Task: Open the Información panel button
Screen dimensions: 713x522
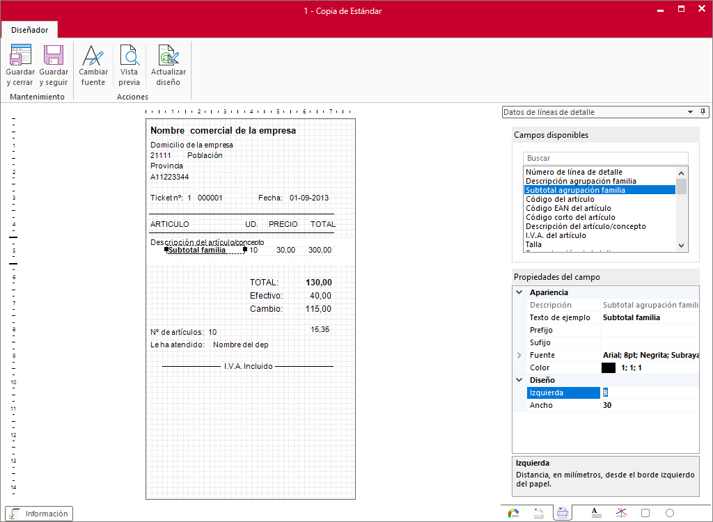Action: coord(39,514)
